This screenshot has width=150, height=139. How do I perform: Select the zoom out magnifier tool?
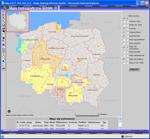(x=4, y=22)
